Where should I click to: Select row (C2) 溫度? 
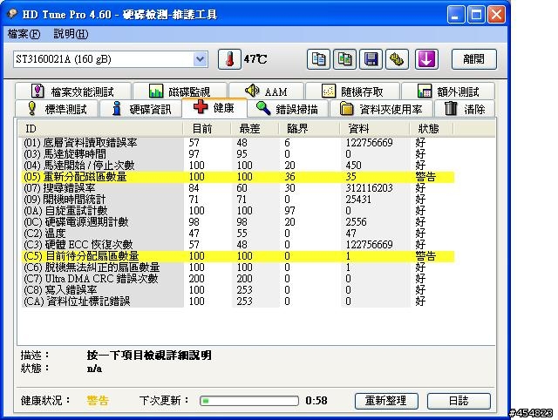click(x=238, y=234)
